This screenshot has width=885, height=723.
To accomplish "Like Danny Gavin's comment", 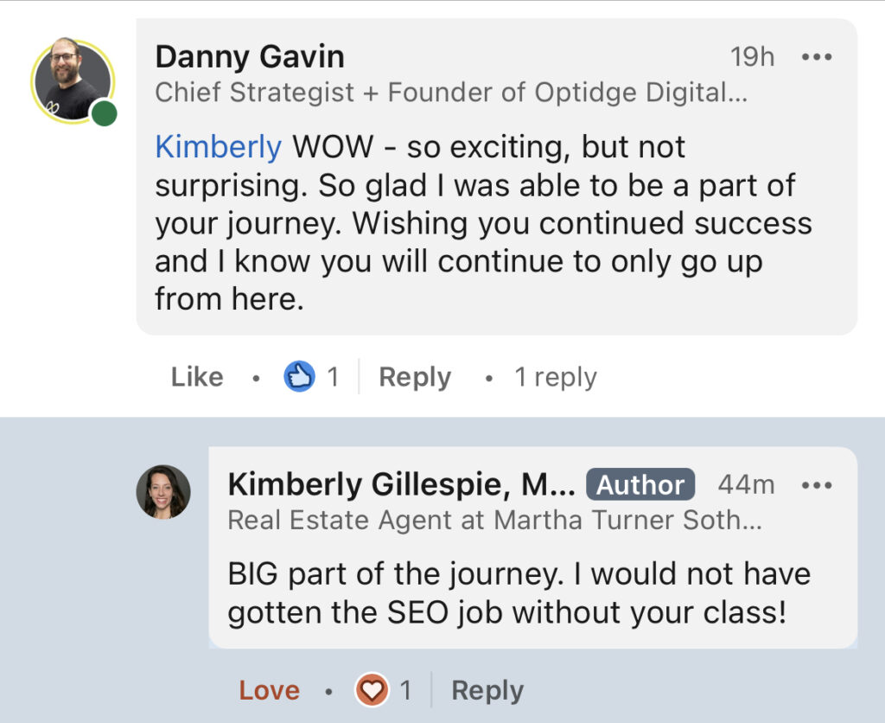I will tap(197, 377).
